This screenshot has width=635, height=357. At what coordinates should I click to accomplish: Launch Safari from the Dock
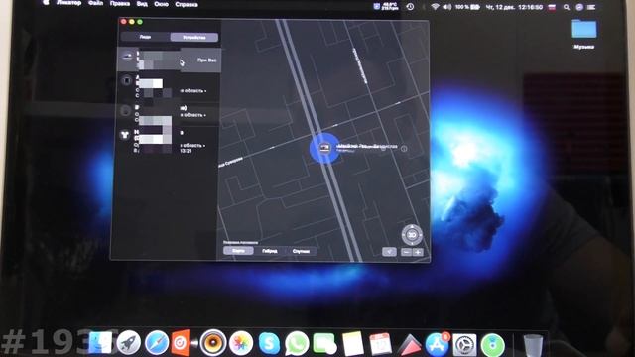157,343
